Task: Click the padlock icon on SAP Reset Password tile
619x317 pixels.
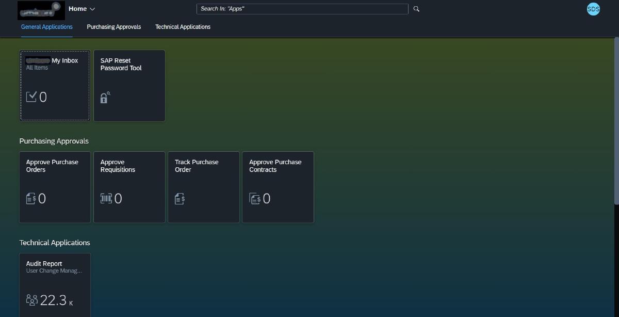Action: (105, 98)
